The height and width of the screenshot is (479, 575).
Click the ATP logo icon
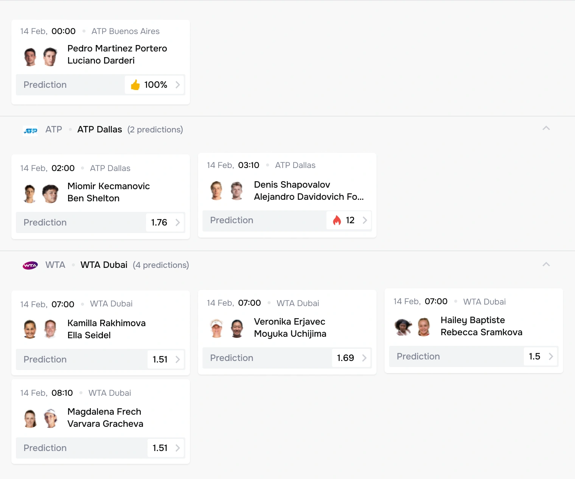tap(30, 131)
